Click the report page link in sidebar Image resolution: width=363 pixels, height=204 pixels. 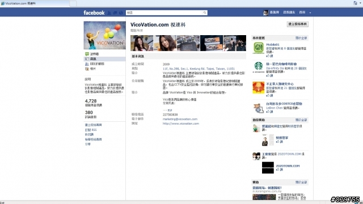click(93, 139)
